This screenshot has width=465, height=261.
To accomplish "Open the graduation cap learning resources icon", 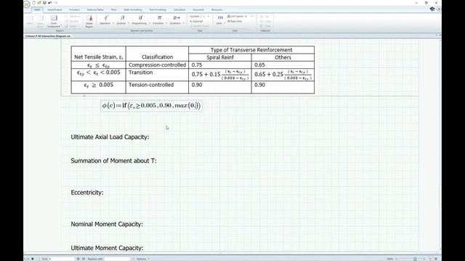I will click(432, 9).
